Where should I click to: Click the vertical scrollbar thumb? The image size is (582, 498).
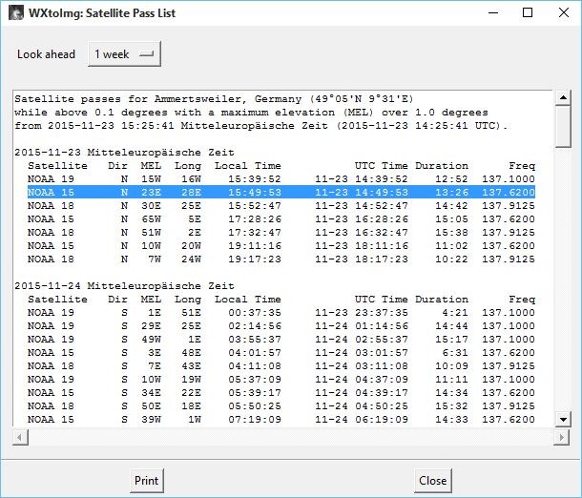click(x=563, y=127)
